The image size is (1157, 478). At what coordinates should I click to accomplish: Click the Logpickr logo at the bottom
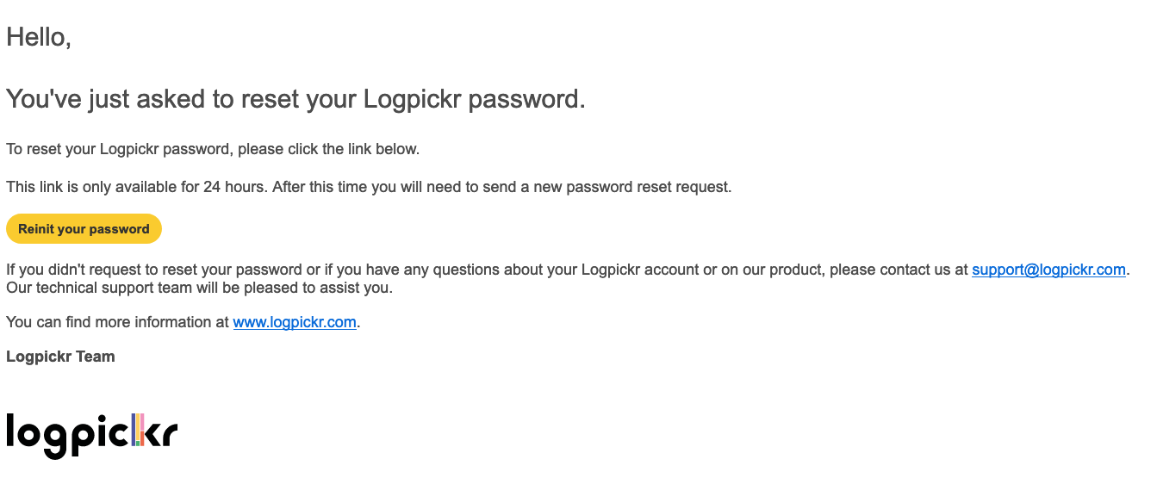tap(91, 435)
